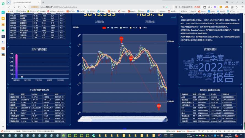Click the right handle of the chart zoom slider

coord(167,120)
